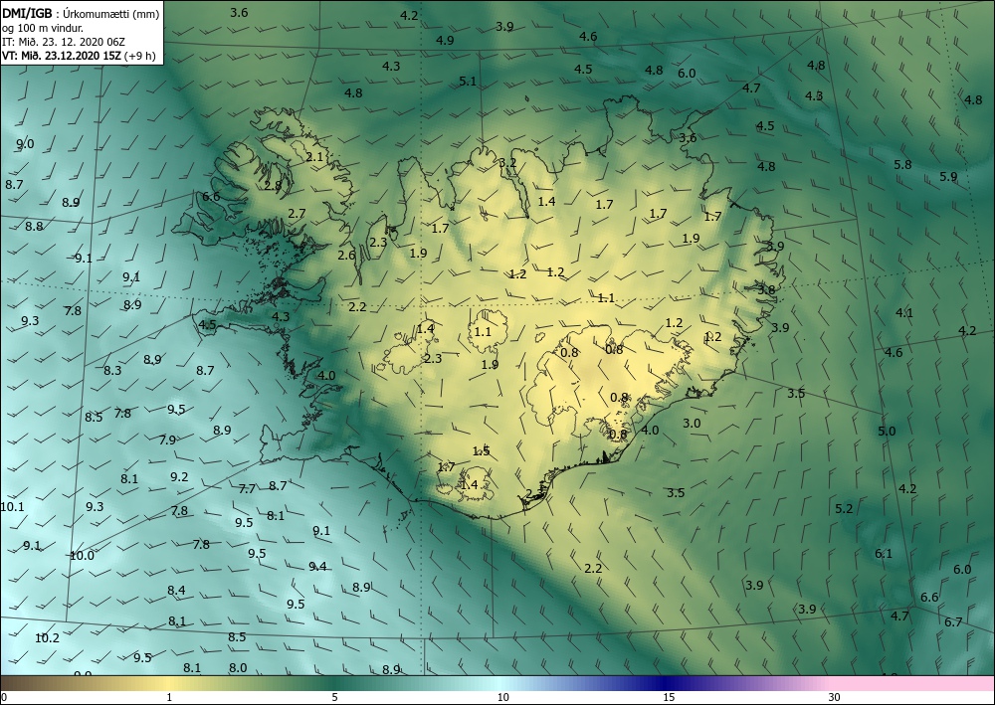
Task: Click the color scale label '15'
Action: (x=669, y=697)
